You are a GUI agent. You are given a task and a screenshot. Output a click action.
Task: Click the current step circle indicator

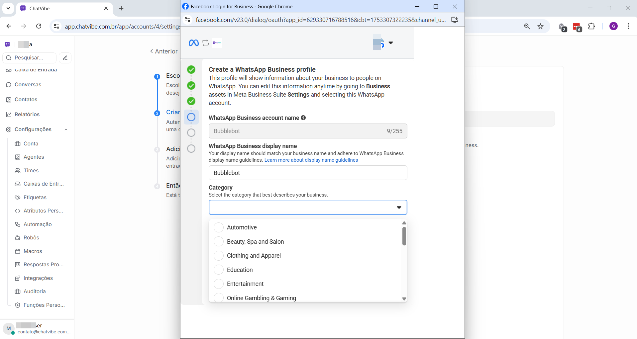[x=191, y=117]
